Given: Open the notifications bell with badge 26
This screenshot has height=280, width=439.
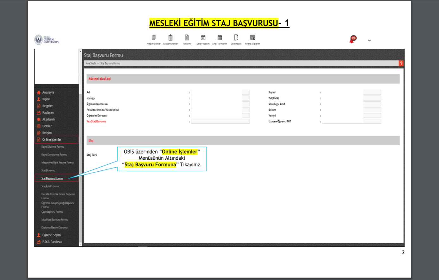Looking at the screenshot, I should [352, 40].
